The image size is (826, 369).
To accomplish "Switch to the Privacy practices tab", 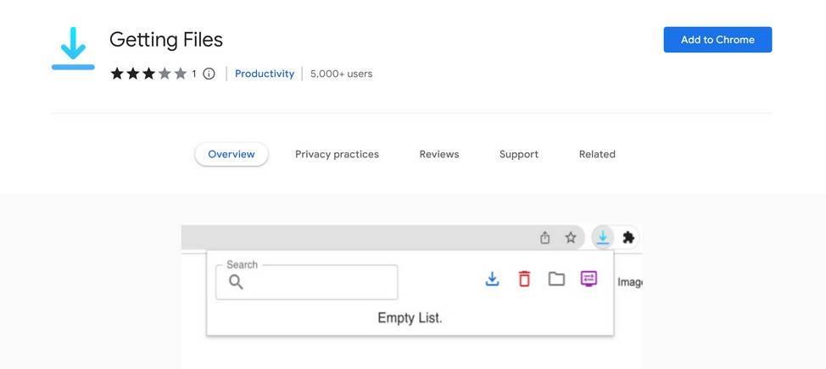I will coord(337,154).
